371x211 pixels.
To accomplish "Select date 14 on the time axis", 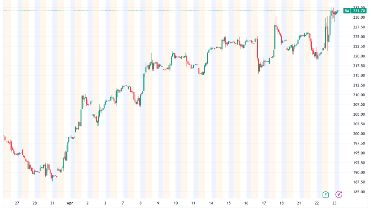I will [211, 203].
